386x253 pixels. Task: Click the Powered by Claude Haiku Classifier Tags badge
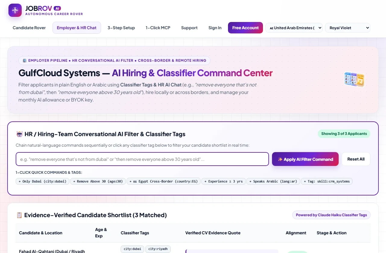pyautogui.click(x=331, y=215)
